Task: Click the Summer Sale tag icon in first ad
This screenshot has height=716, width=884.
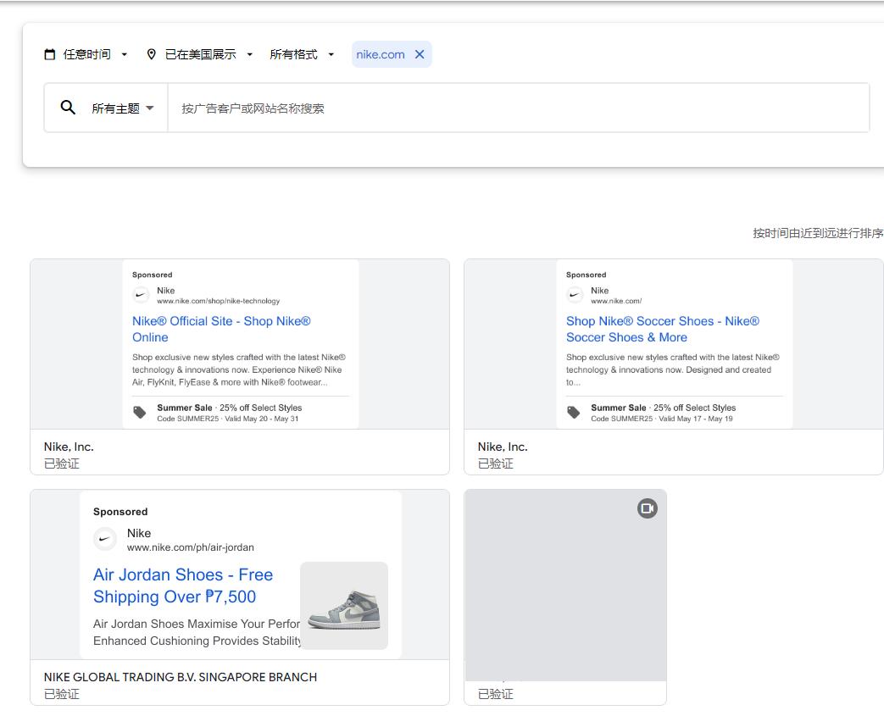Action: pos(140,413)
